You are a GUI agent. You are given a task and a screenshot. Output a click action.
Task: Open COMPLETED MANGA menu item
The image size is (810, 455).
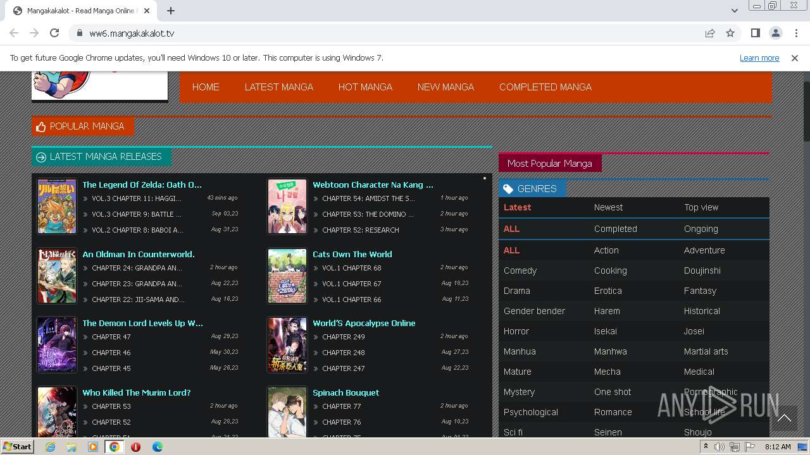coord(545,87)
